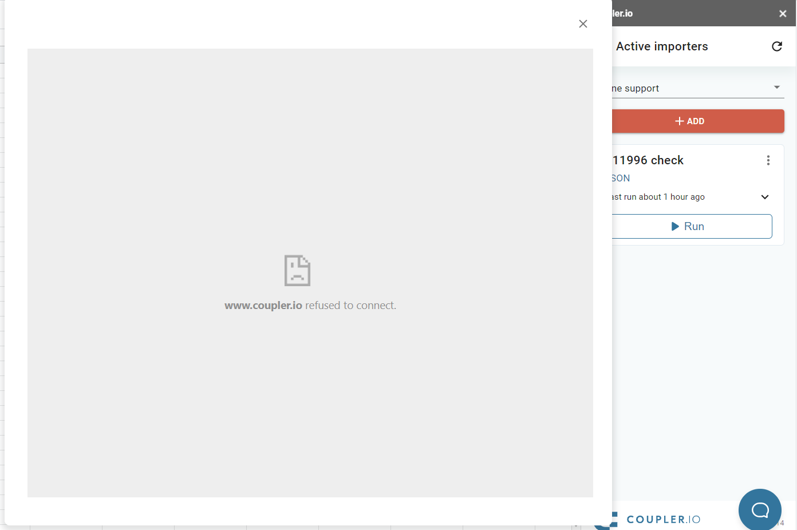This screenshot has height=530, width=797.
Task: Refresh the Active importers list
Action: [777, 46]
